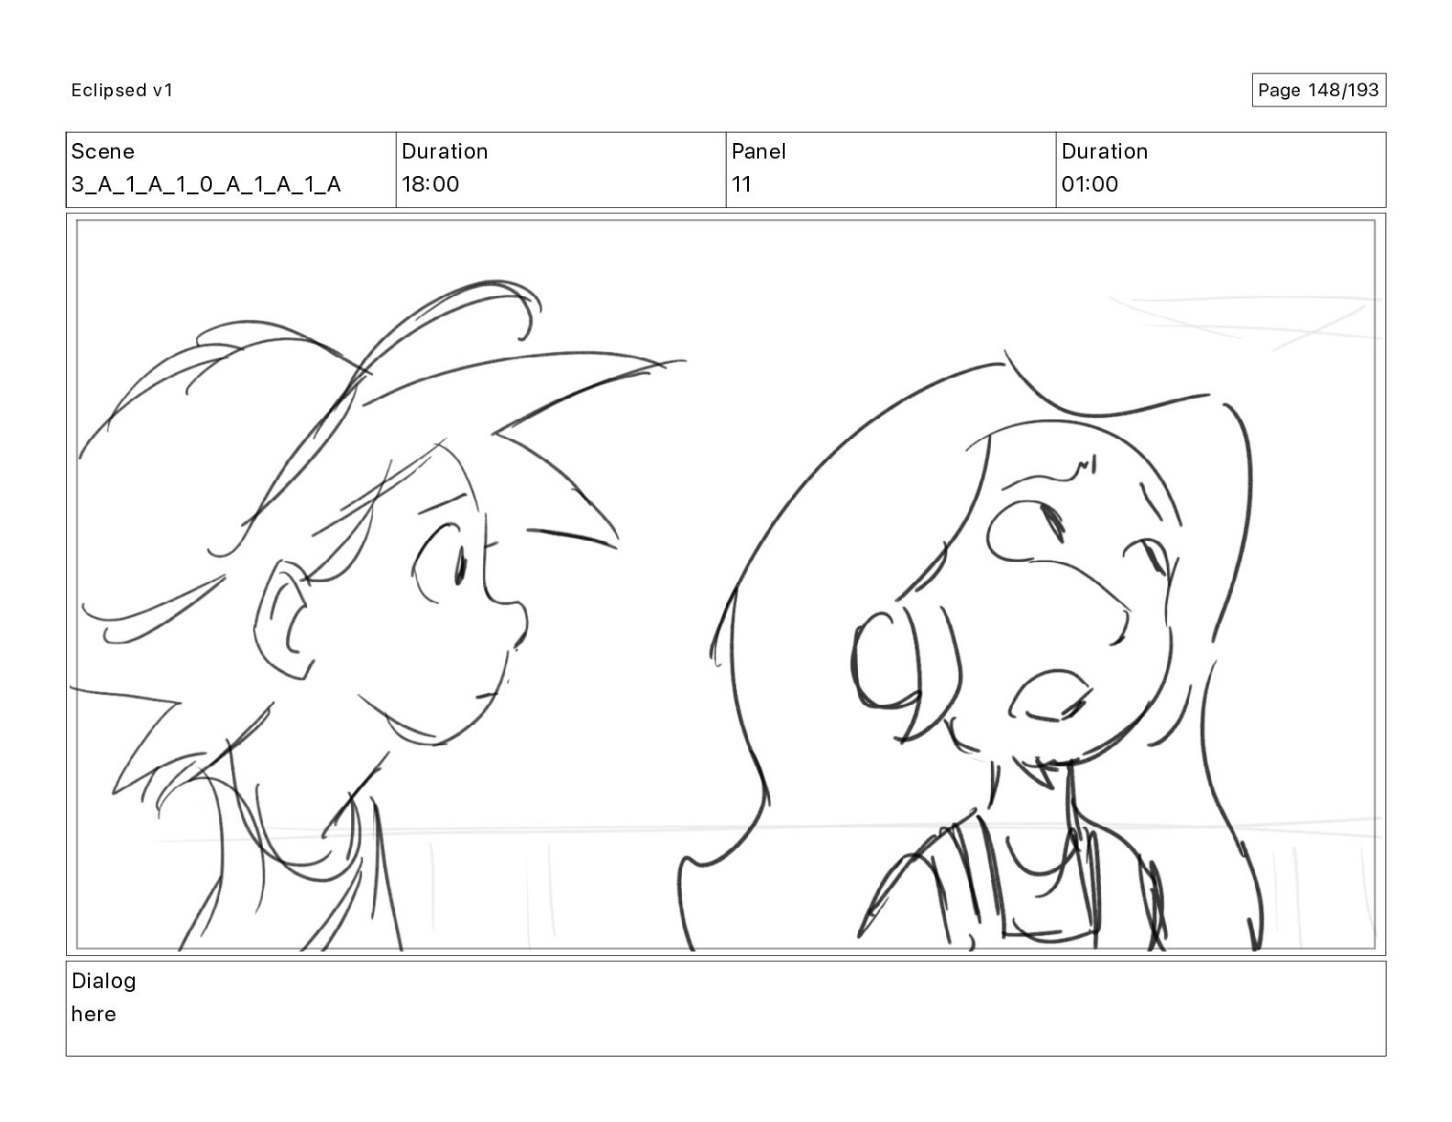Click the scene duration value '18:00'
This screenshot has height=1122, width=1452.
[430, 184]
